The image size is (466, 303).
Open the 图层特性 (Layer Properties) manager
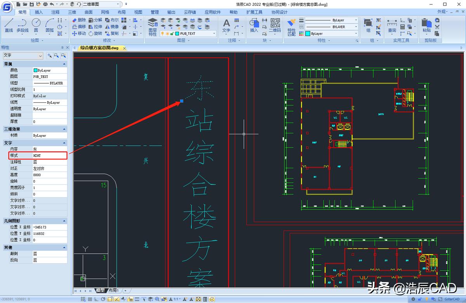[x=152, y=26]
